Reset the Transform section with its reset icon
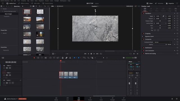 177,13
